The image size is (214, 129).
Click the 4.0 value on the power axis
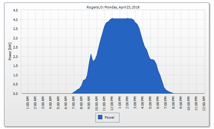point(15,19)
